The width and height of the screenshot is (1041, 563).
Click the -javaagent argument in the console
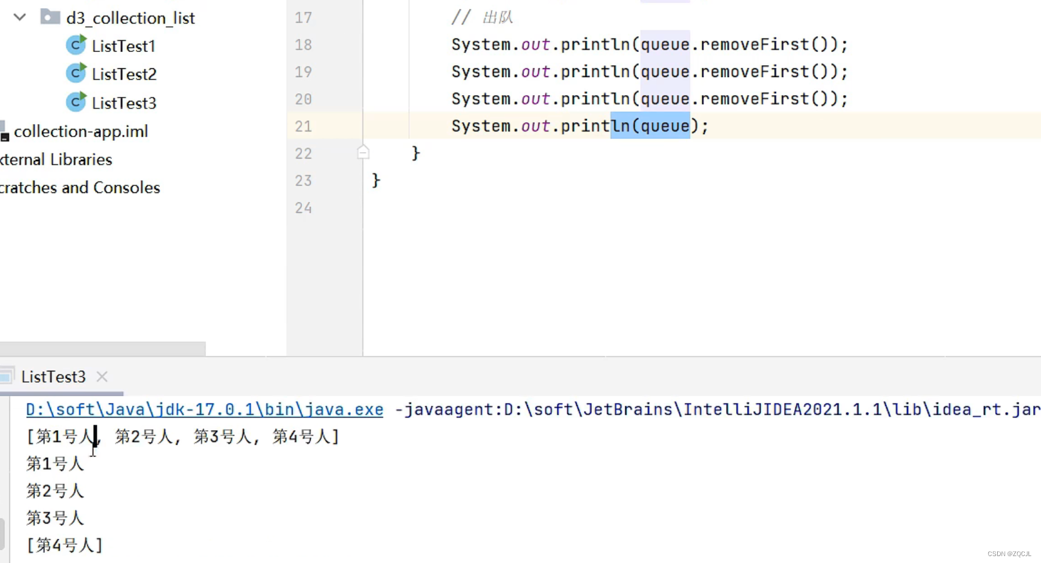tap(717, 410)
